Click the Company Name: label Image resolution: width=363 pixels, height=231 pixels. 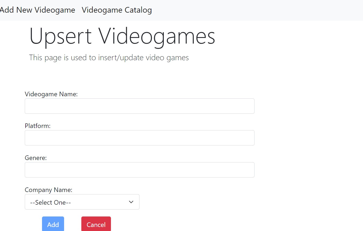coord(48,190)
